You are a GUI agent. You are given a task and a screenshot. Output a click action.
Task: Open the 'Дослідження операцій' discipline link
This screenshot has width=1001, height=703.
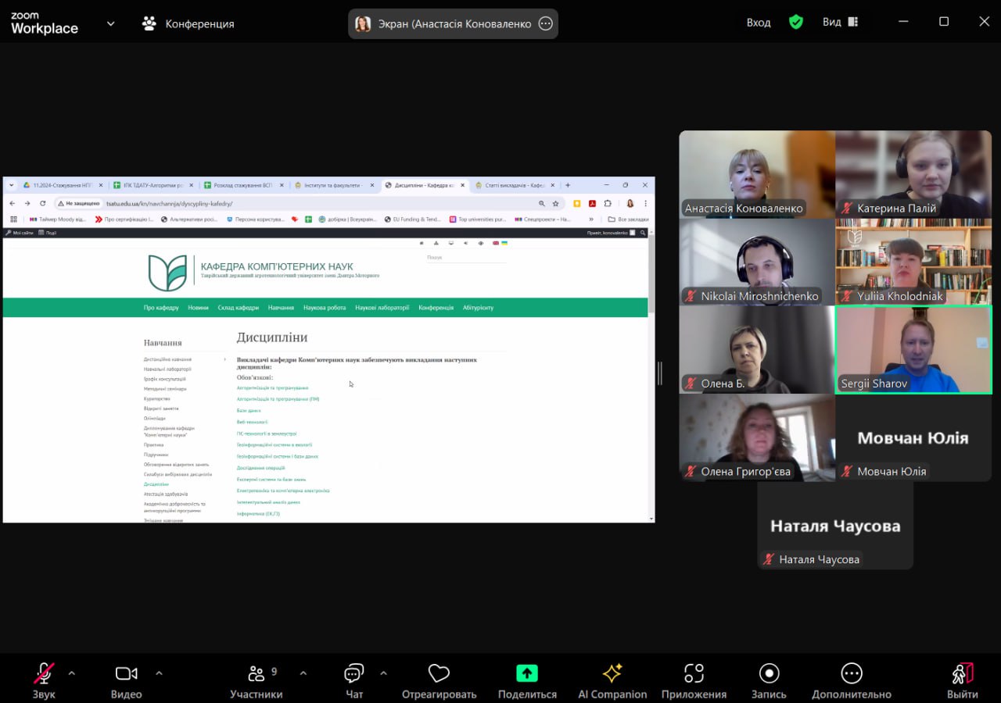(x=260, y=468)
